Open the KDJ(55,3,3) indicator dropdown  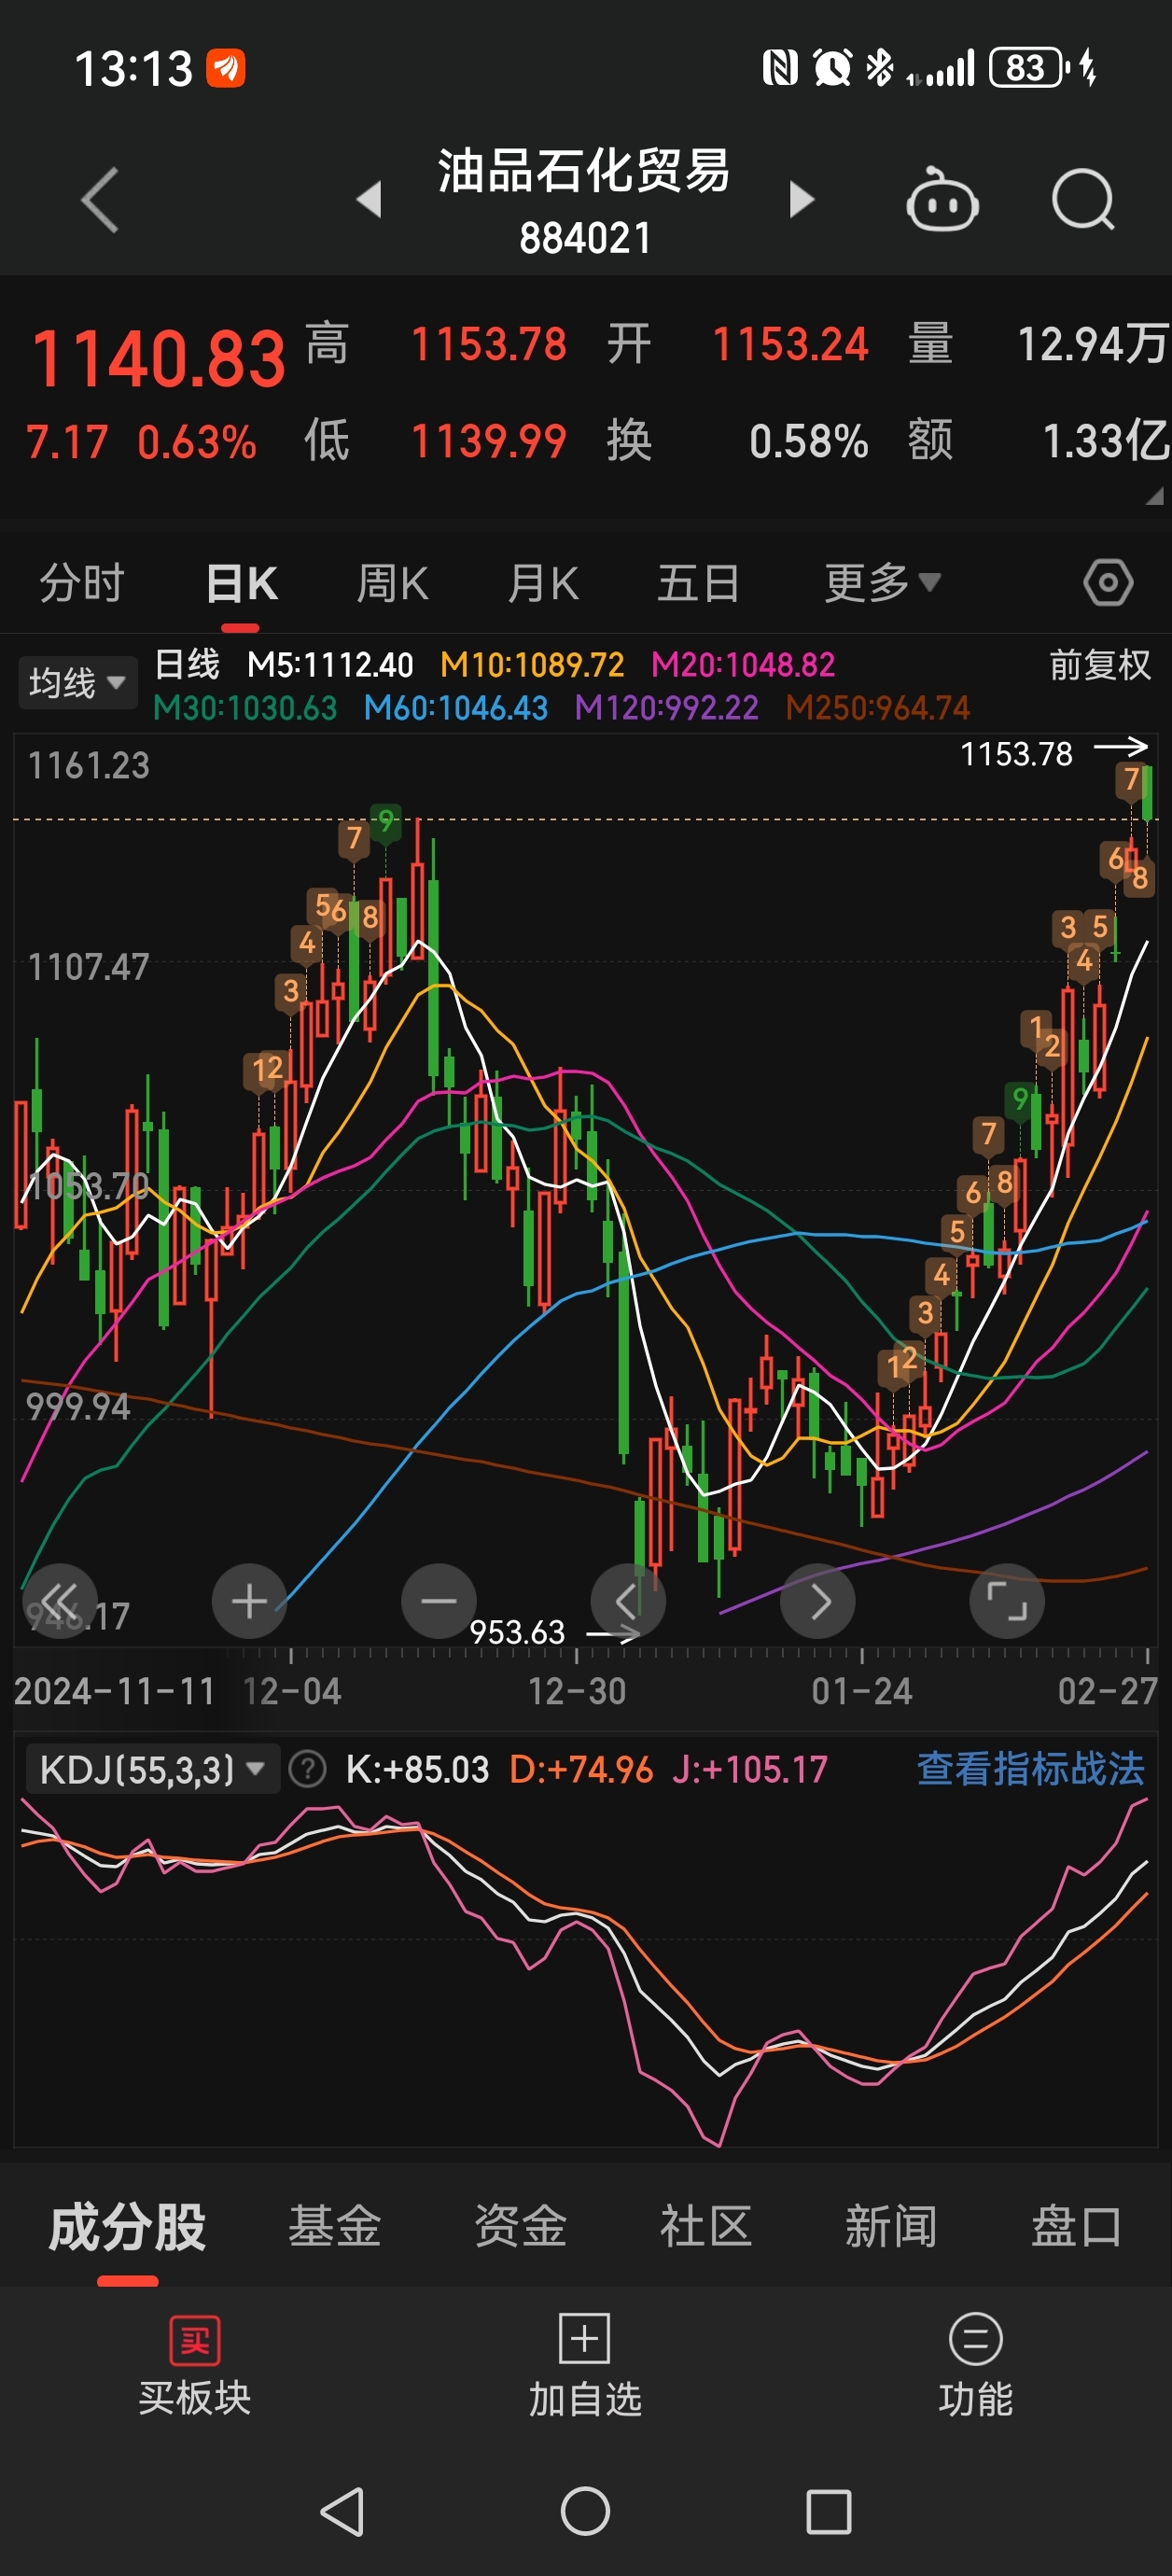tap(152, 1770)
